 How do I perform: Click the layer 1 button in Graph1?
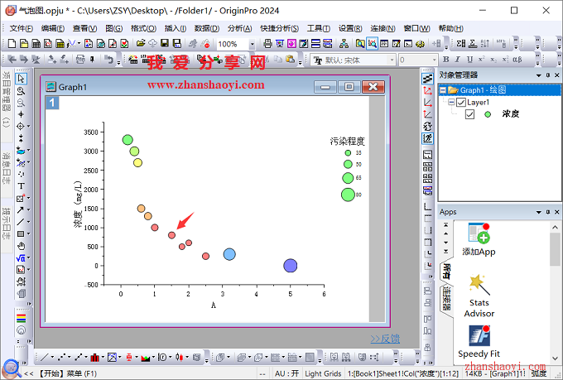[x=52, y=103]
